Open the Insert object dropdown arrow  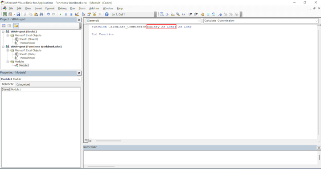point(14,14)
